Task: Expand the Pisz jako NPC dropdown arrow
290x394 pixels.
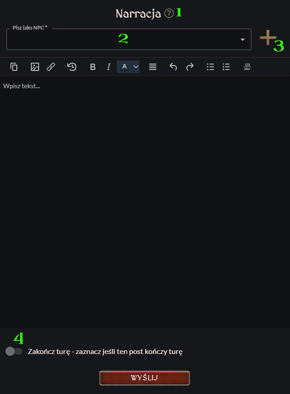Action: click(242, 40)
